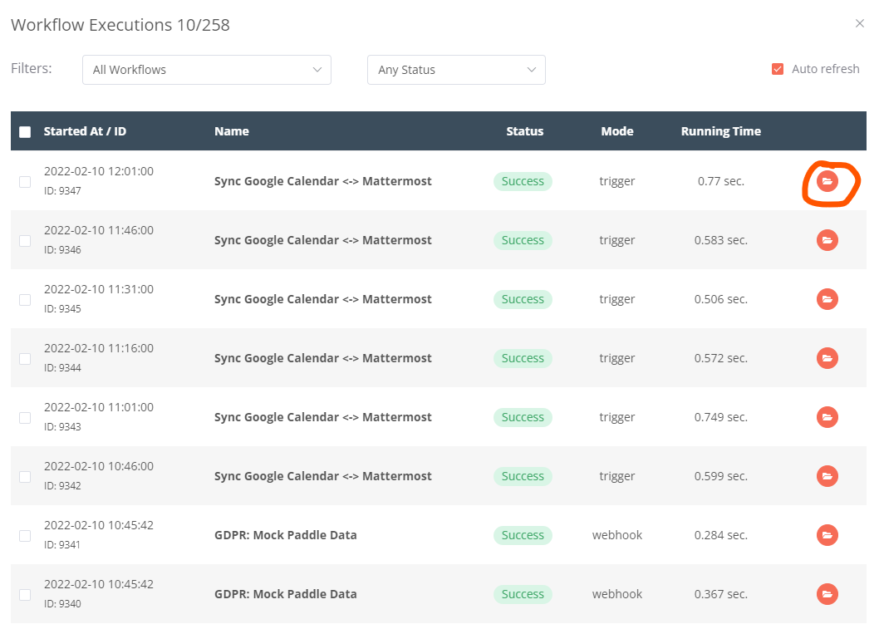Image resolution: width=879 pixels, height=624 pixels.
Task: Click the Started At / ID column header
Action: (x=85, y=131)
